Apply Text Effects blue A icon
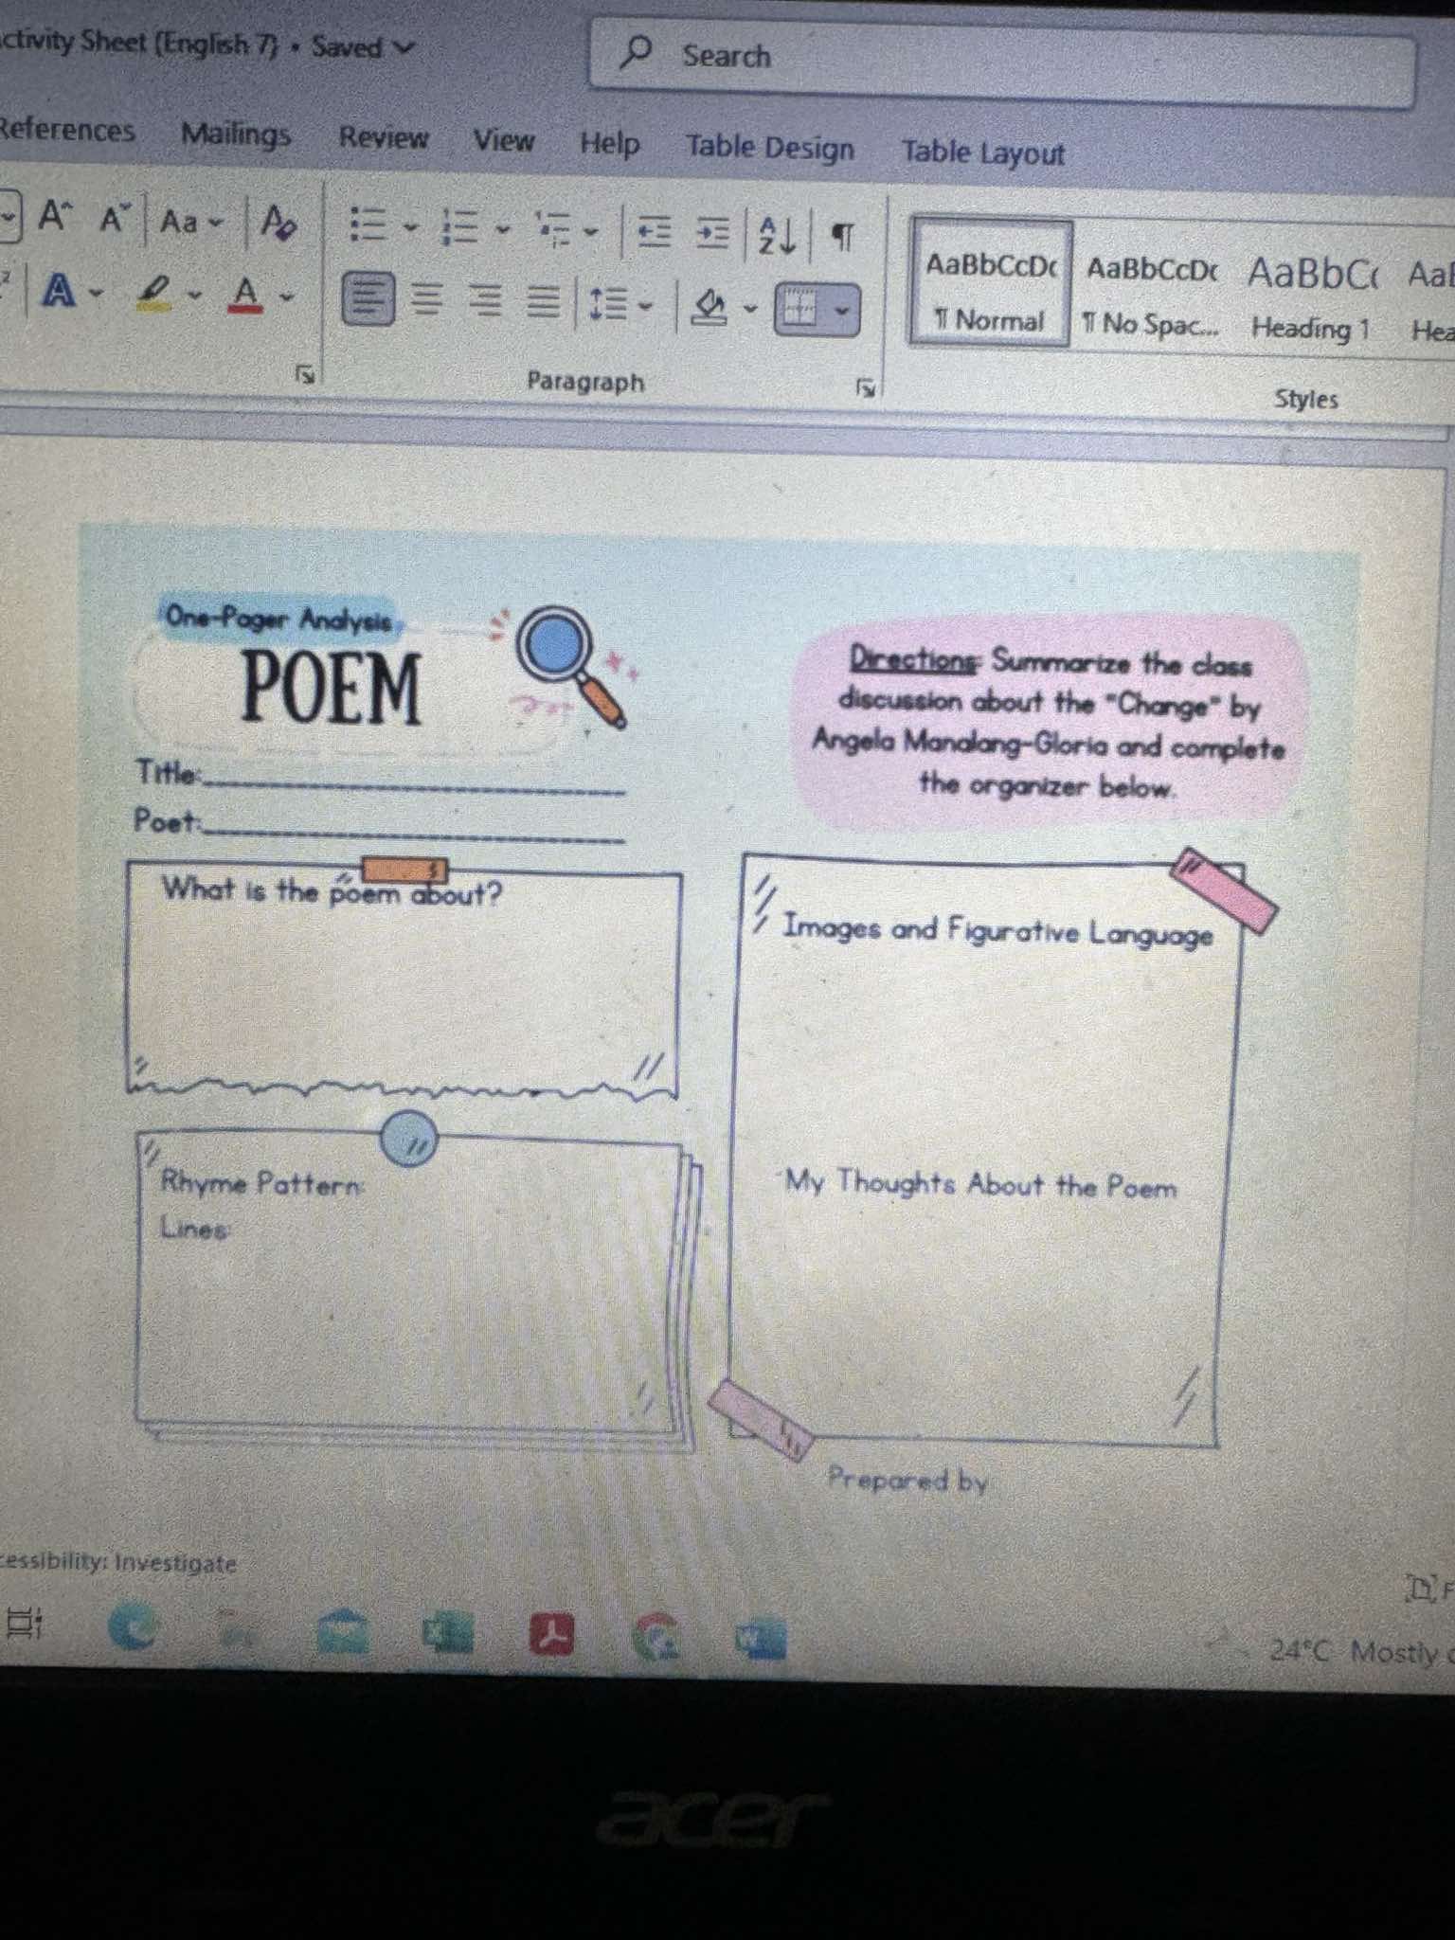This screenshot has width=1455, height=1940. click(x=59, y=290)
